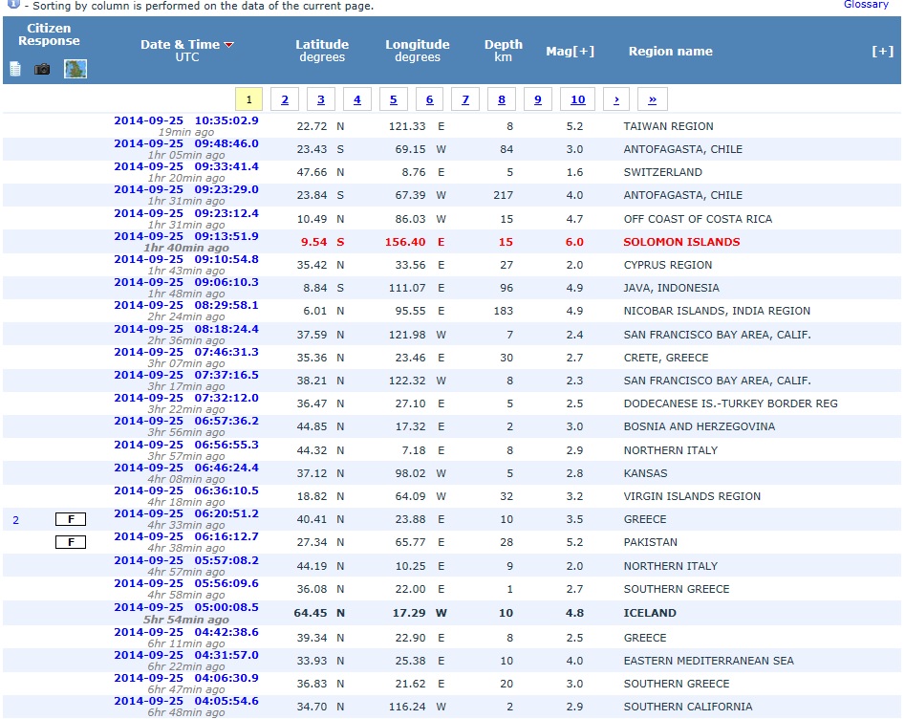This screenshot has height=719, width=905.
Task: Go to page 7 of results
Action: point(465,99)
